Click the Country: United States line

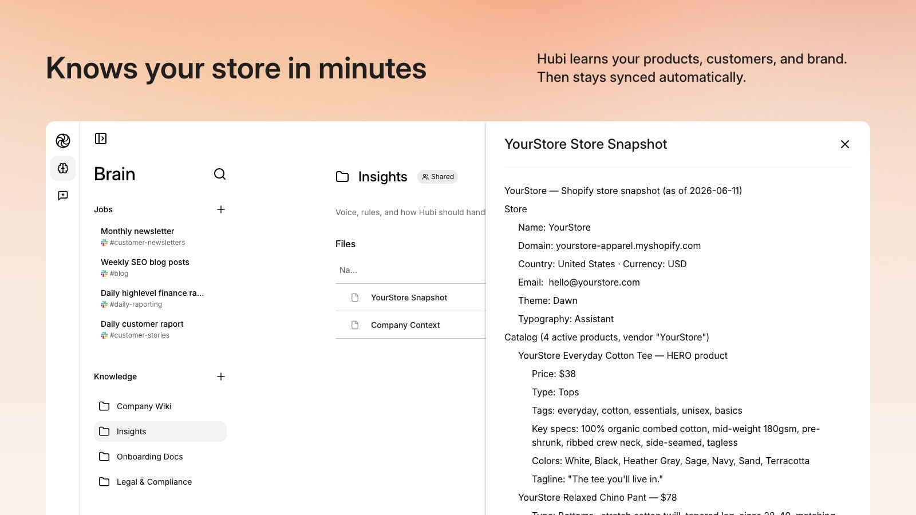click(x=602, y=264)
